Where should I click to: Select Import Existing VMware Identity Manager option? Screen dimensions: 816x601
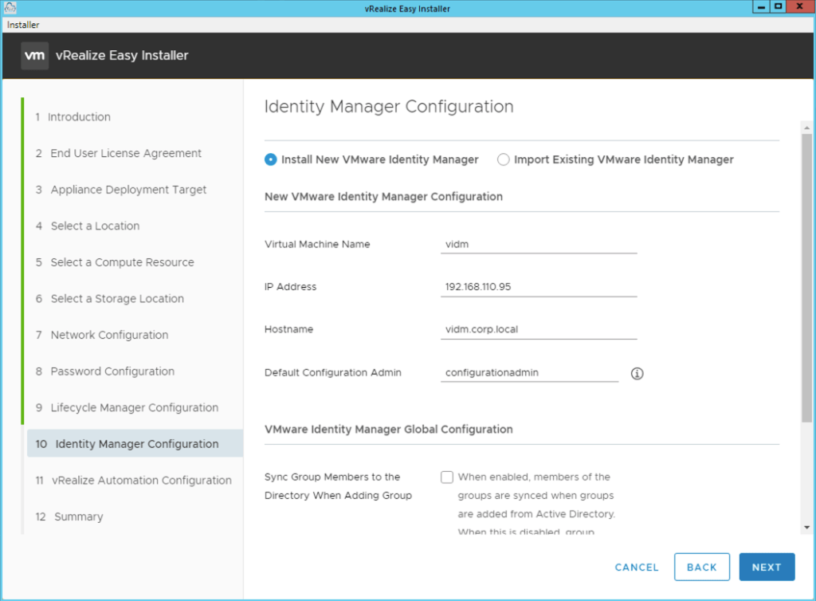(x=503, y=159)
